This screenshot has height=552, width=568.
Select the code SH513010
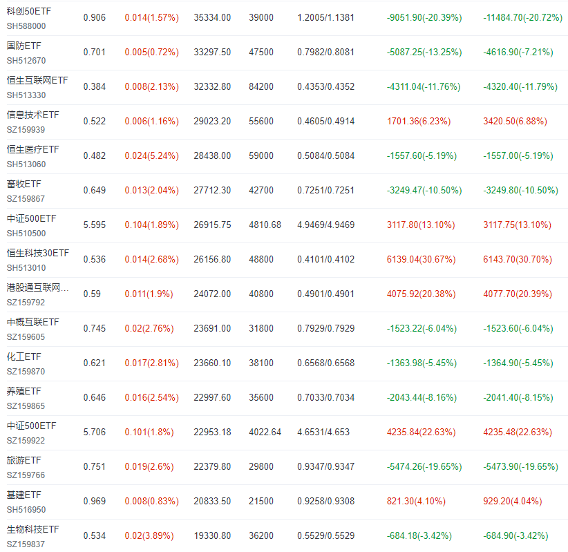pyautogui.click(x=26, y=267)
